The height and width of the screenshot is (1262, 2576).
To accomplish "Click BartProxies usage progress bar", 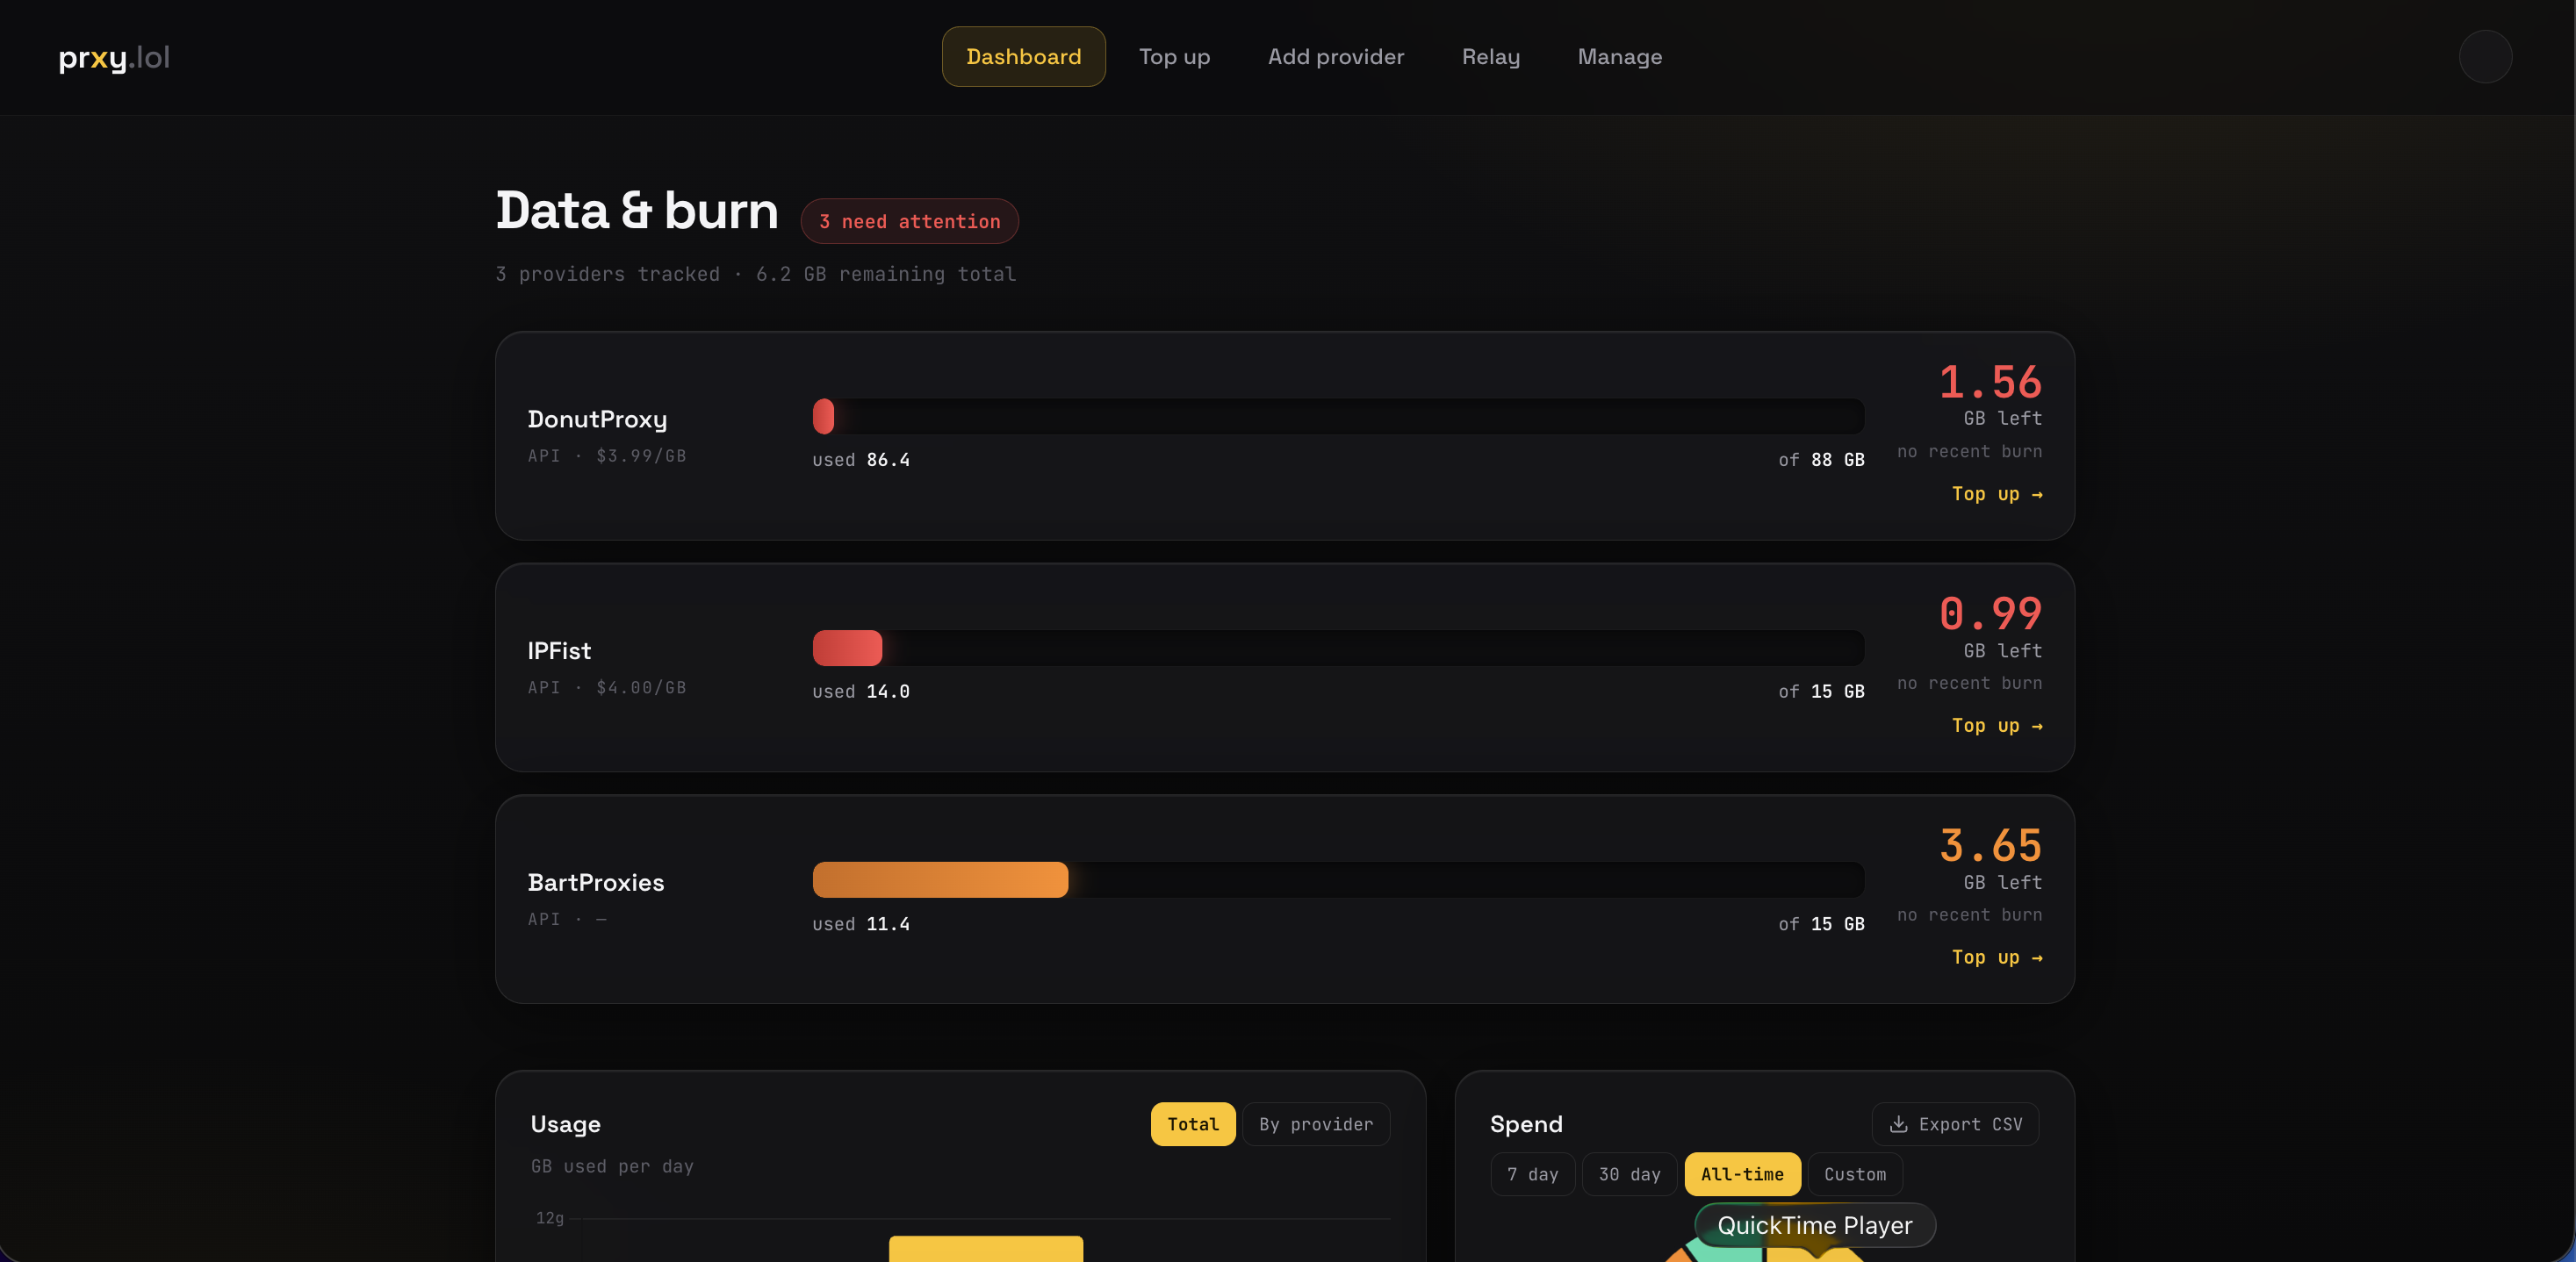I will pyautogui.click(x=1338, y=880).
